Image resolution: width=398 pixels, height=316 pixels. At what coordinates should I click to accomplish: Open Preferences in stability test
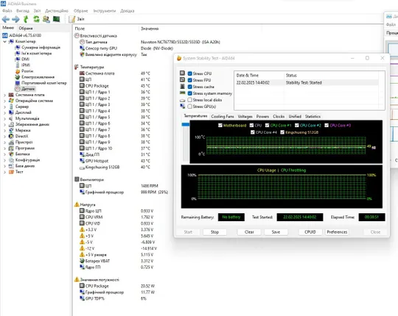tap(337, 232)
